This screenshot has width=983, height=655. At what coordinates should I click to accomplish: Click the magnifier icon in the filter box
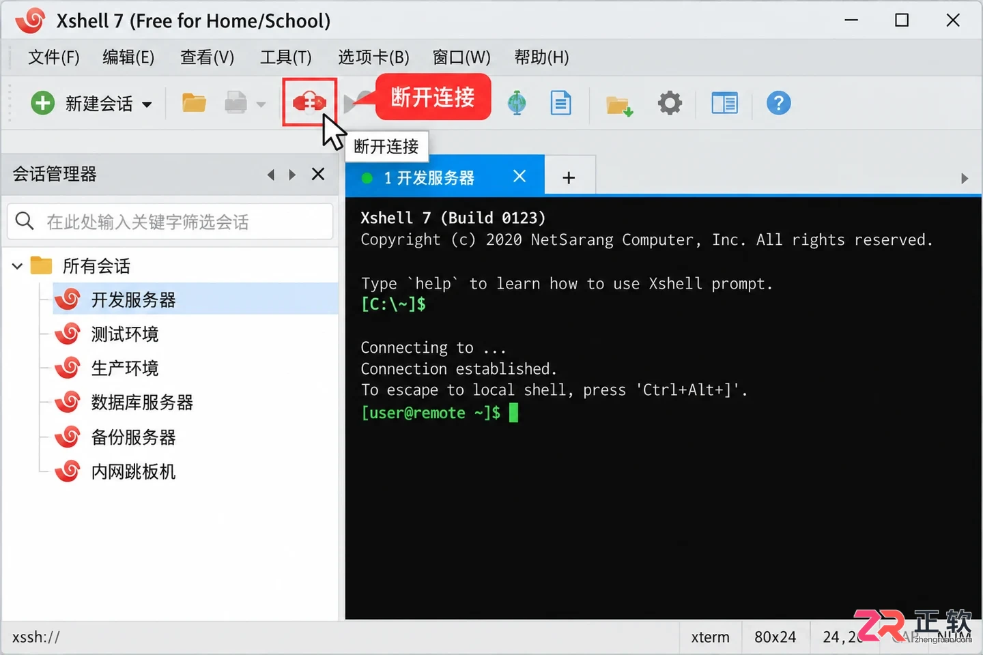pos(25,221)
